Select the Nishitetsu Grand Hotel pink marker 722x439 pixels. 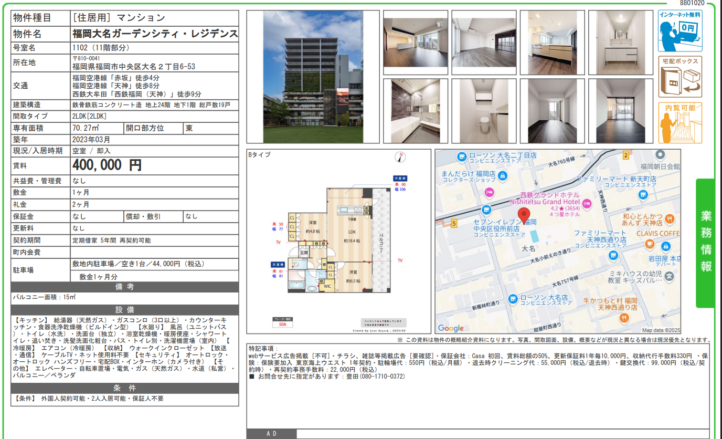coord(586,203)
